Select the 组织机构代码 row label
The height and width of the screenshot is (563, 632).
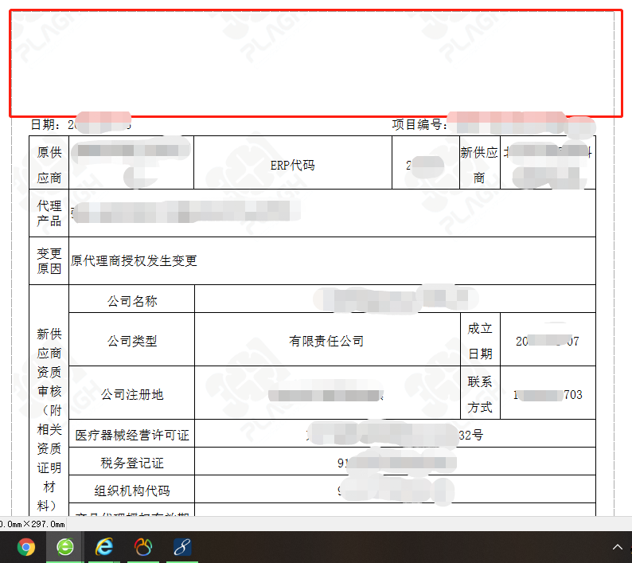pyautogui.click(x=132, y=489)
